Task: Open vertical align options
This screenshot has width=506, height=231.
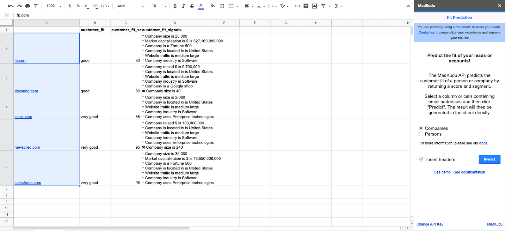Action: (x=261, y=6)
